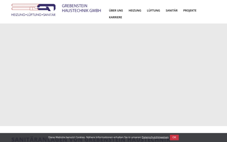
Task: Open the Lüftung navigation item
Action: [153, 11]
